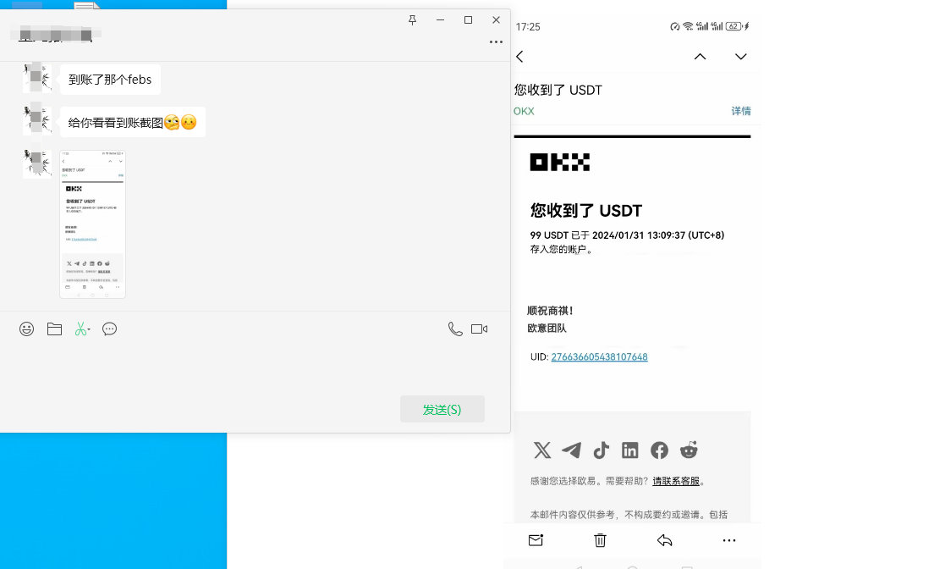934x569 pixels.
Task: Open the UID 276636605438107648 link
Action: pyautogui.click(x=599, y=357)
